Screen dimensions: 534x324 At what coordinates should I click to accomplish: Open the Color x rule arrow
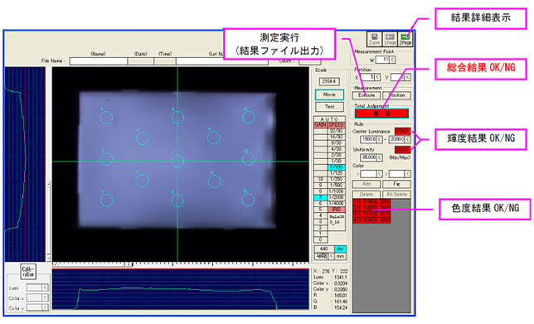click(x=380, y=174)
